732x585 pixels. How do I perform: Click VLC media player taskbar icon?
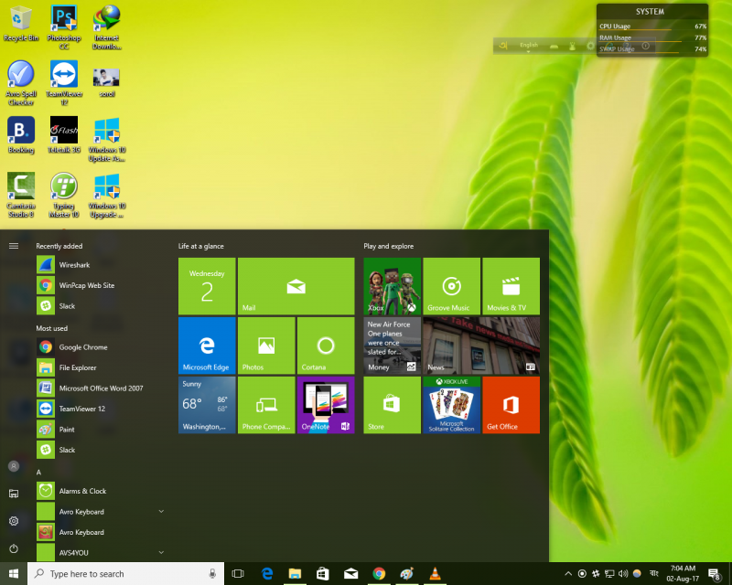click(x=435, y=574)
